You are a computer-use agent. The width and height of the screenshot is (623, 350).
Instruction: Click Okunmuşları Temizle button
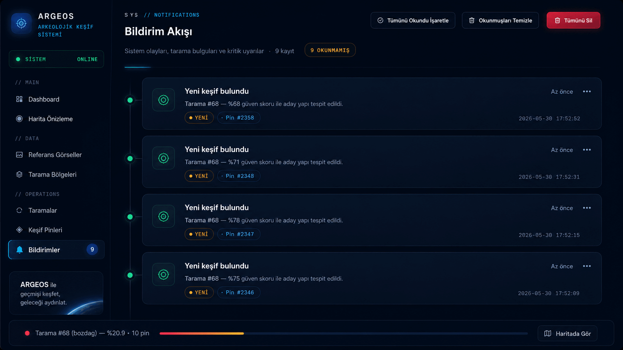click(x=500, y=20)
